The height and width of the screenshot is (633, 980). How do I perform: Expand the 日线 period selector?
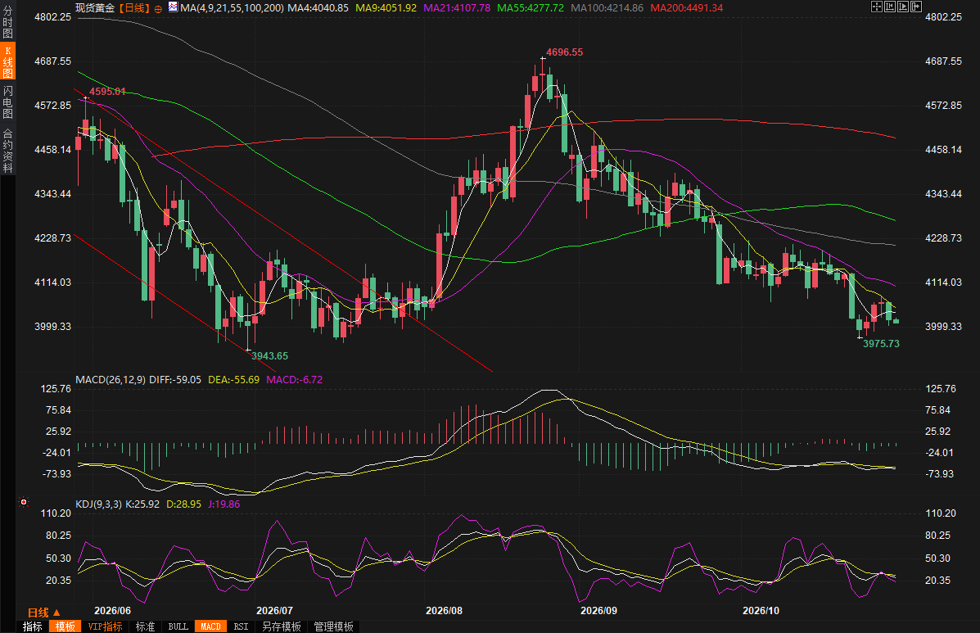pos(43,613)
